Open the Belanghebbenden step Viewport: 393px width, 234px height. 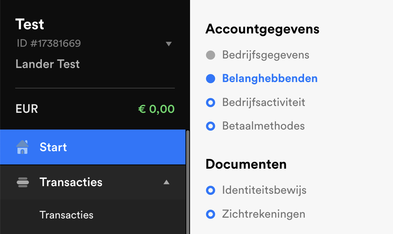(x=270, y=78)
